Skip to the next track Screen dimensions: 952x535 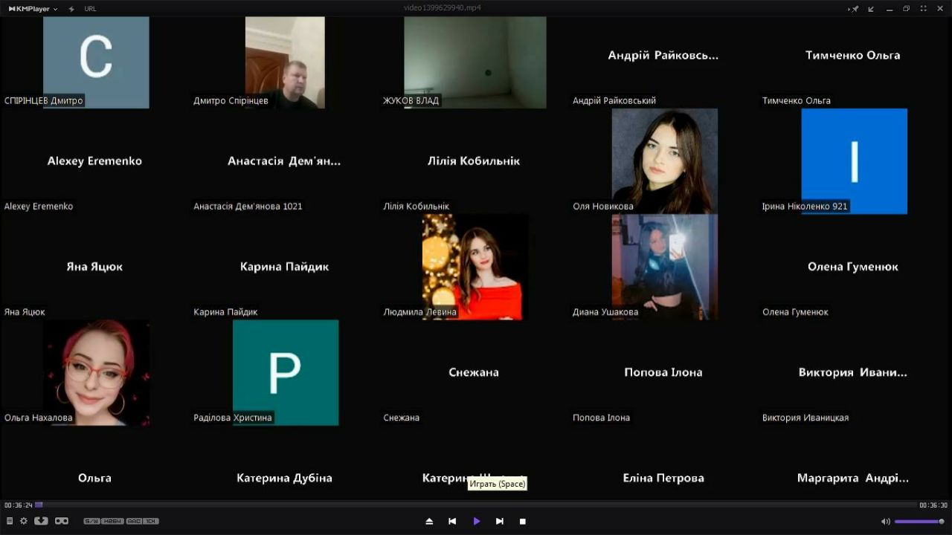pyautogui.click(x=500, y=522)
